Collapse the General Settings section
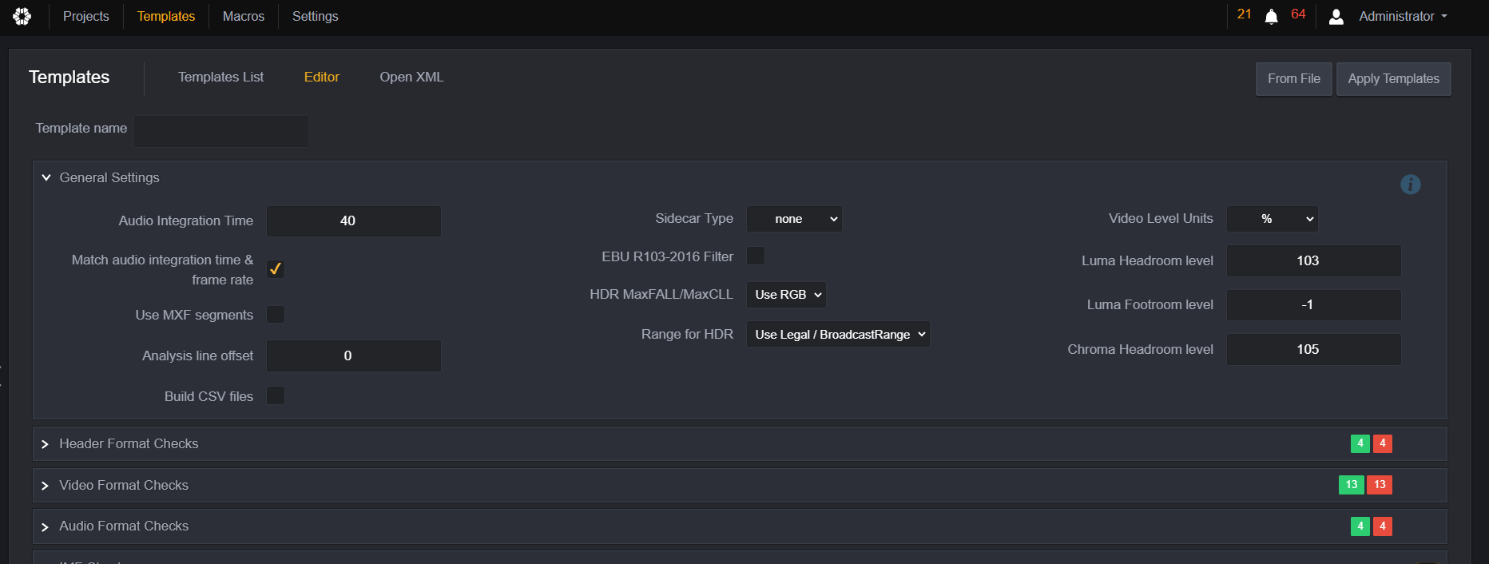The height and width of the screenshot is (564, 1489). tap(46, 177)
